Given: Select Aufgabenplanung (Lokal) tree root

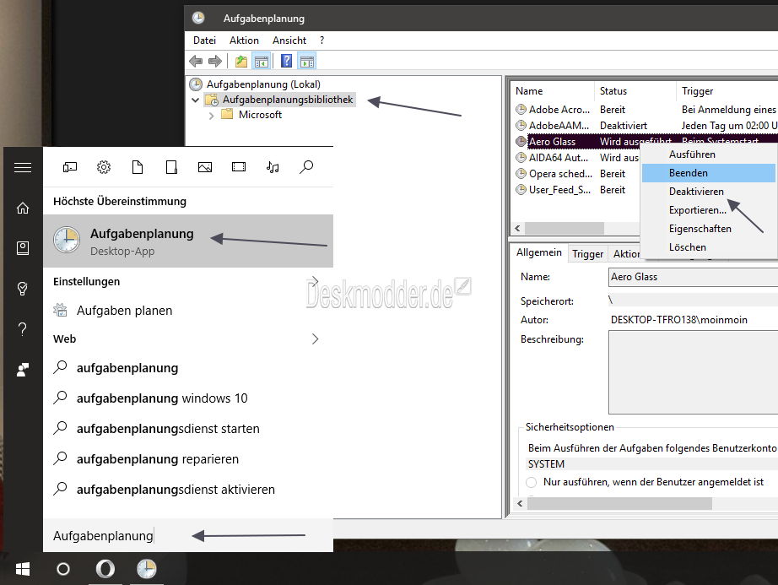Looking at the screenshot, I should [x=263, y=84].
